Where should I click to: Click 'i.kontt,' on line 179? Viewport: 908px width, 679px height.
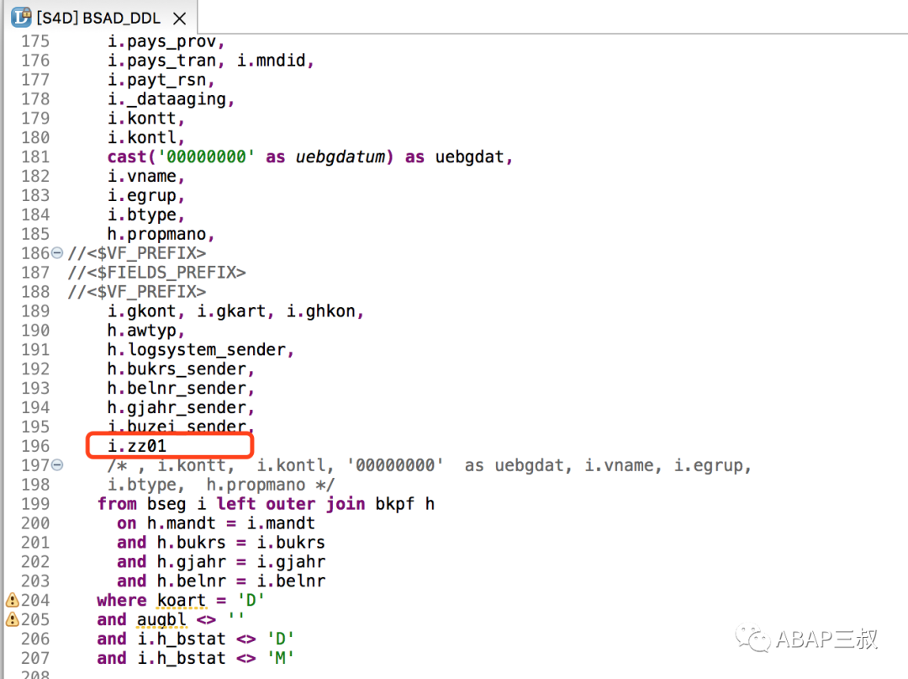pyautogui.click(x=146, y=118)
